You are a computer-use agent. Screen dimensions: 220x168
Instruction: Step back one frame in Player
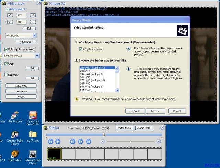(x=73, y=142)
